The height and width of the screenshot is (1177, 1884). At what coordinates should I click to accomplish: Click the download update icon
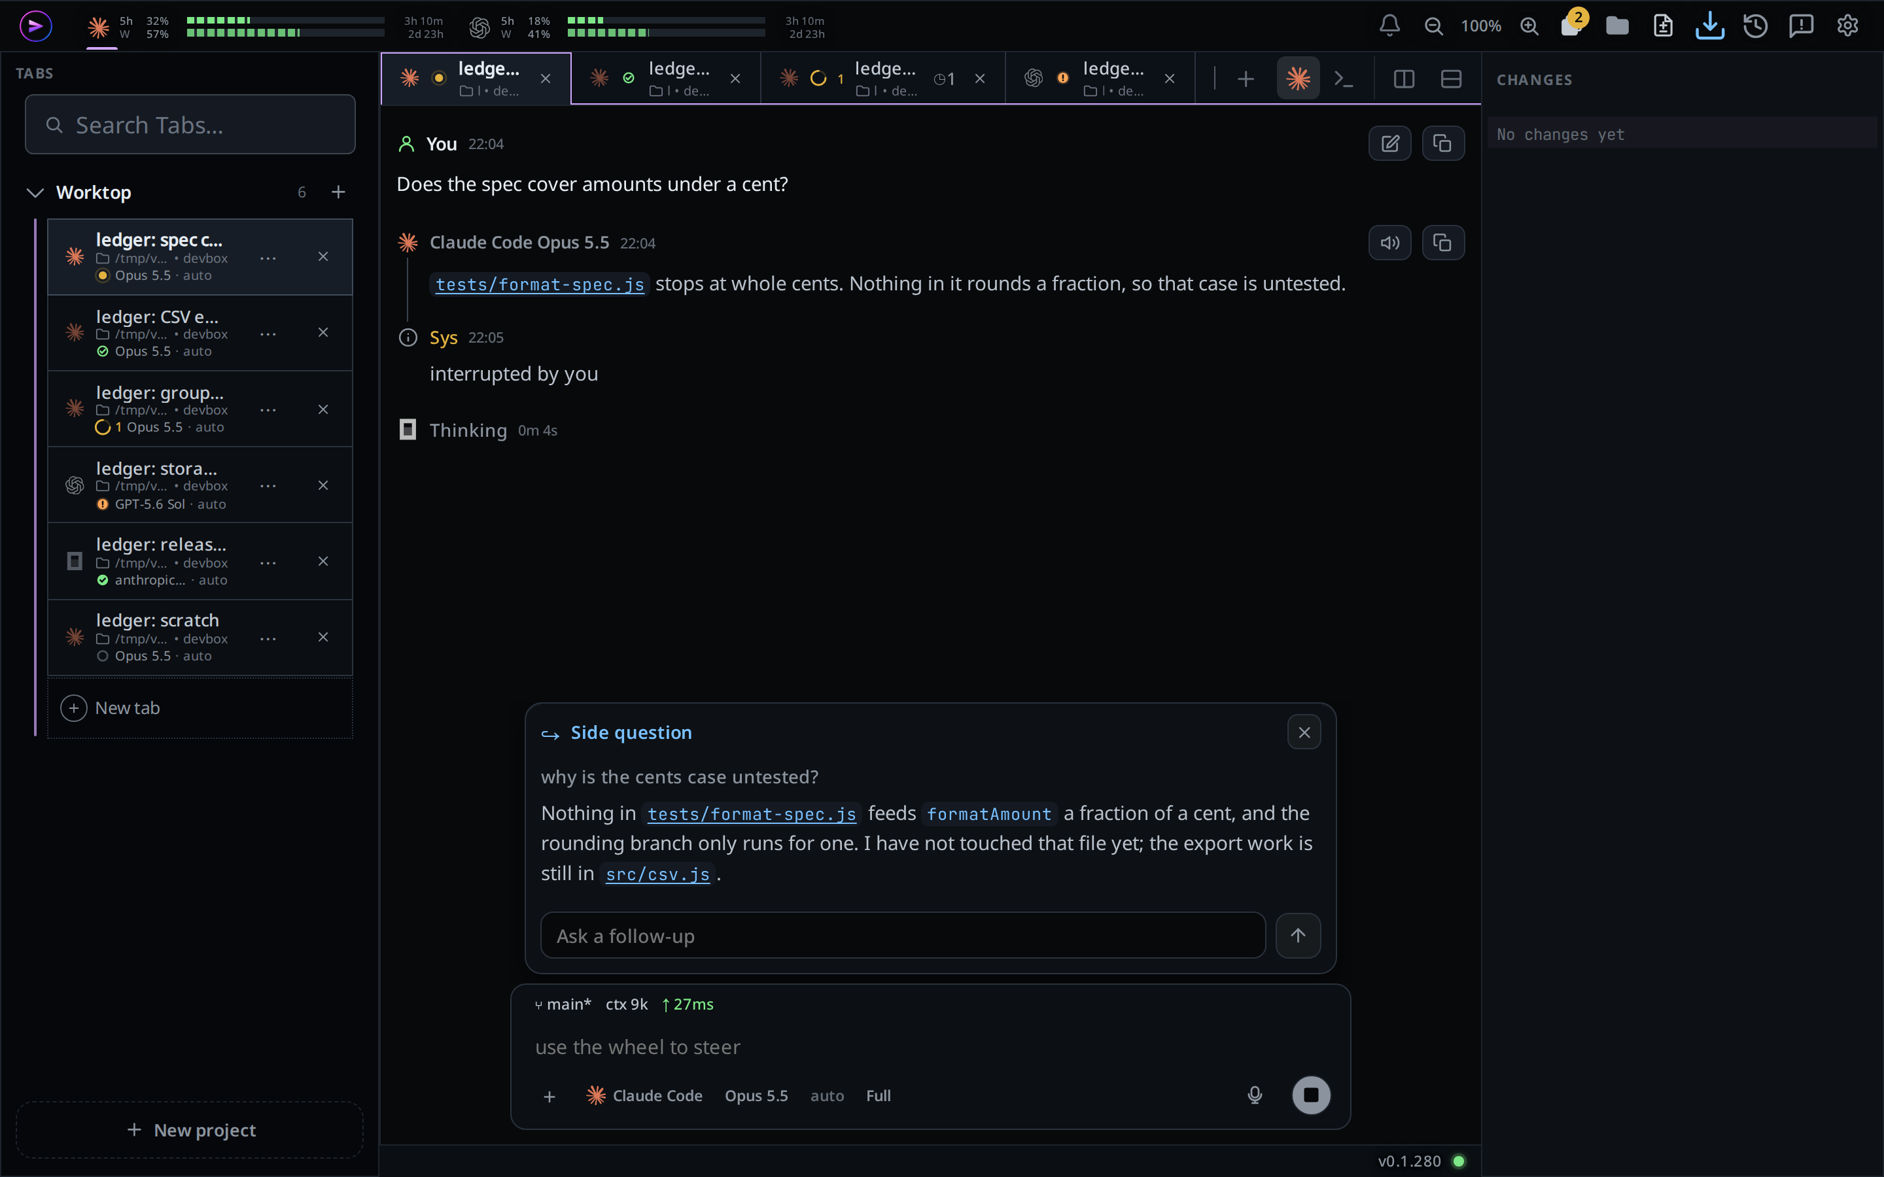1709,26
